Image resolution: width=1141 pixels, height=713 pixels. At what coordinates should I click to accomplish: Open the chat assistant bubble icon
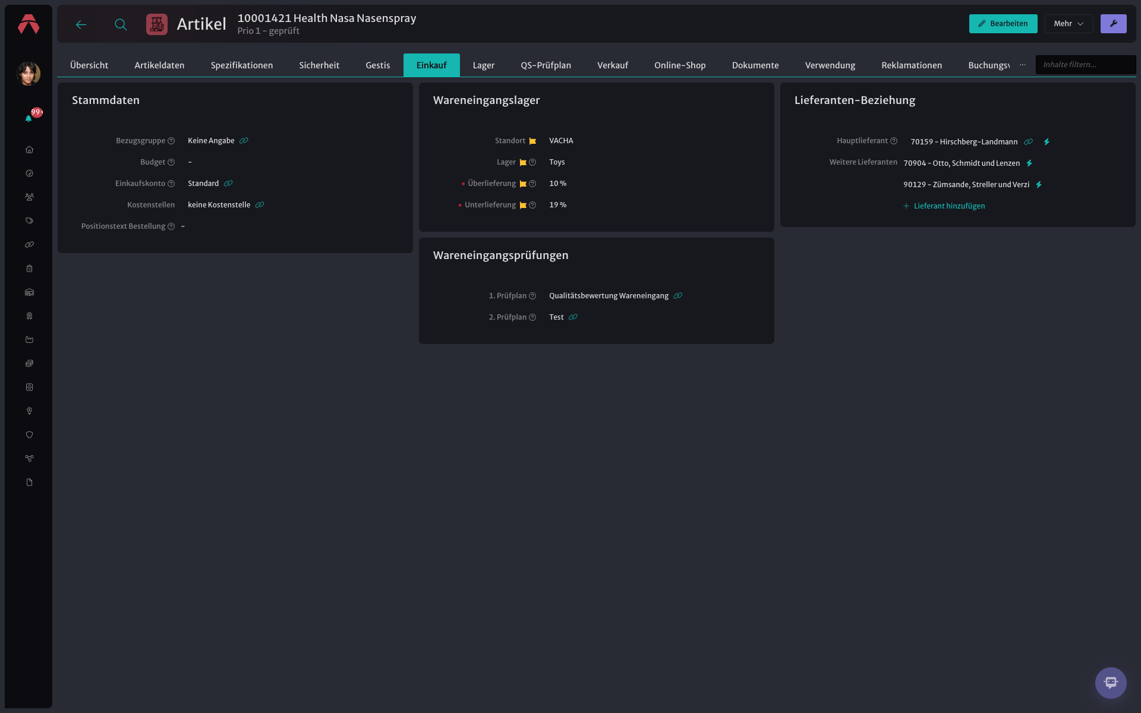(1111, 683)
